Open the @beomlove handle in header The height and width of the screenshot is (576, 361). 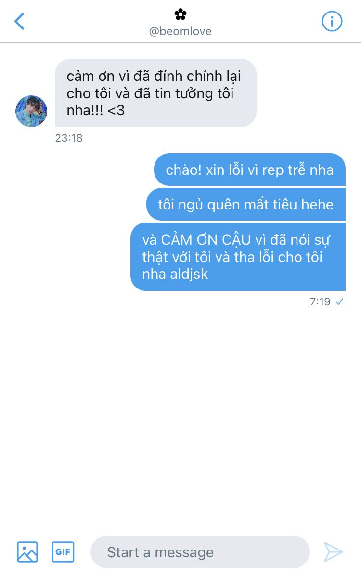pyautogui.click(x=180, y=32)
